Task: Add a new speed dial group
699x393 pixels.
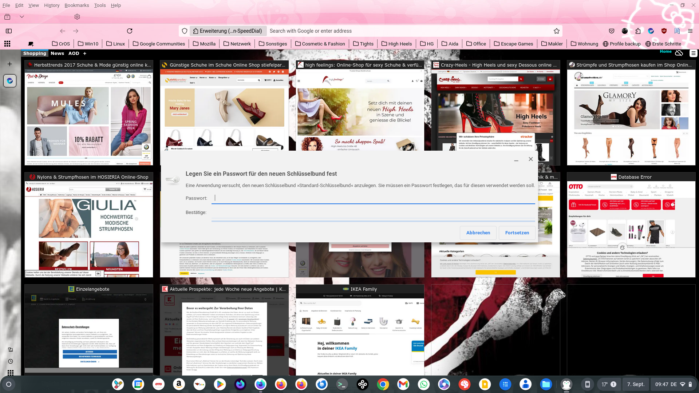Action: [85, 53]
